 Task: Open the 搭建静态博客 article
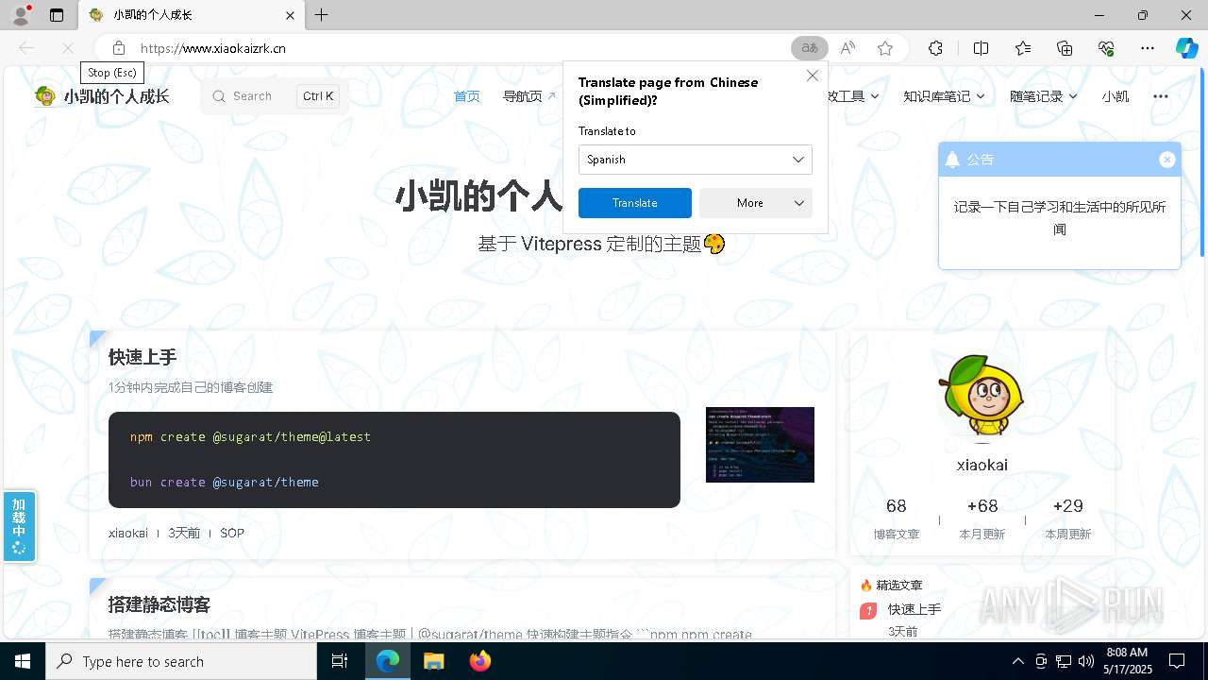tap(159, 604)
